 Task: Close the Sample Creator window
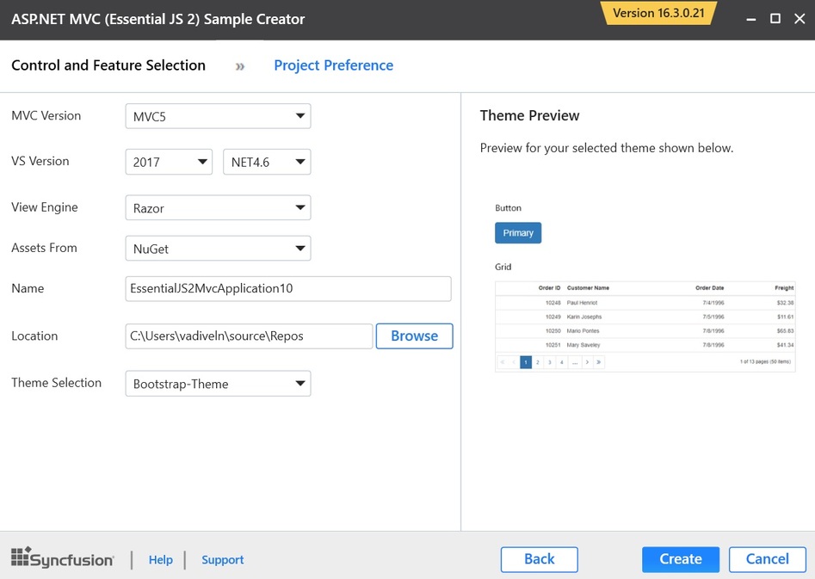point(798,19)
